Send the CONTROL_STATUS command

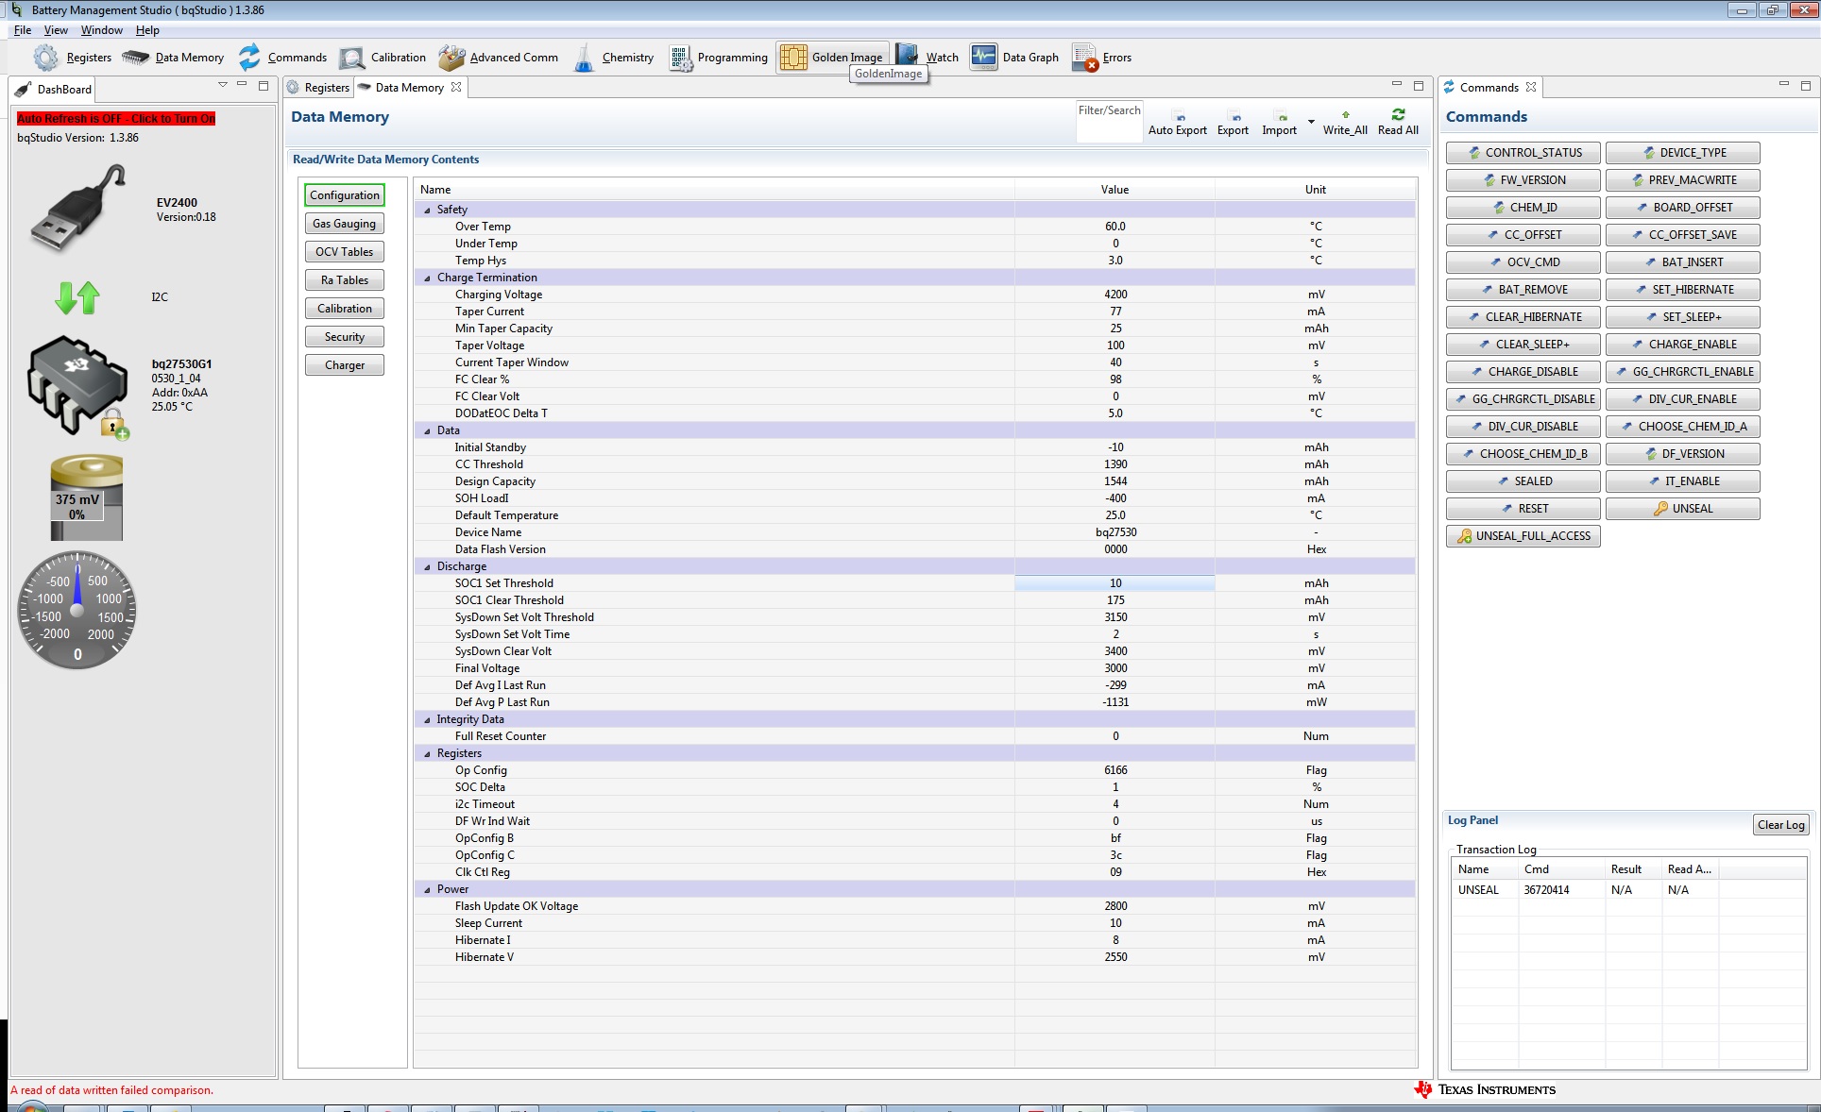[x=1523, y=153]
